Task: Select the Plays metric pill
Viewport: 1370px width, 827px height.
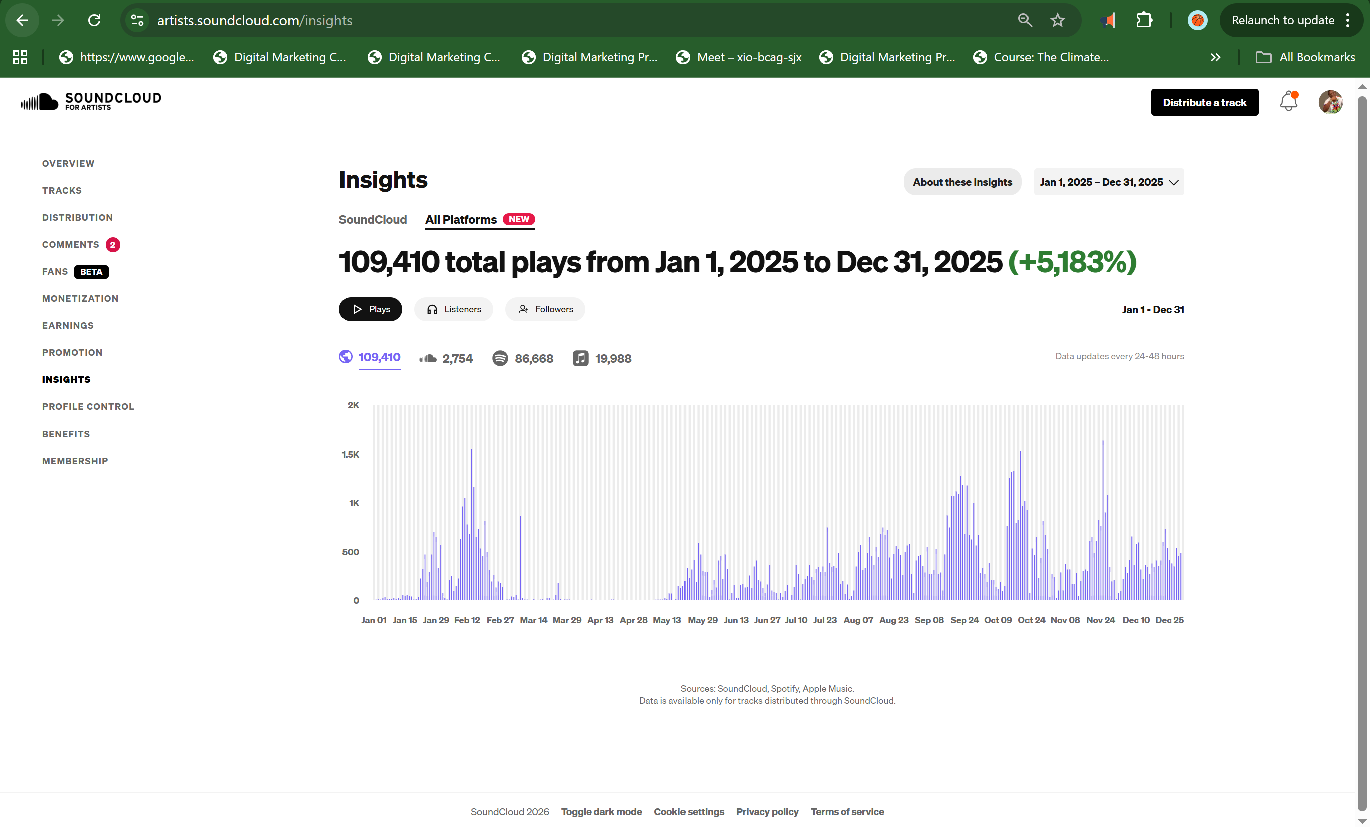Action: (371, 309)
